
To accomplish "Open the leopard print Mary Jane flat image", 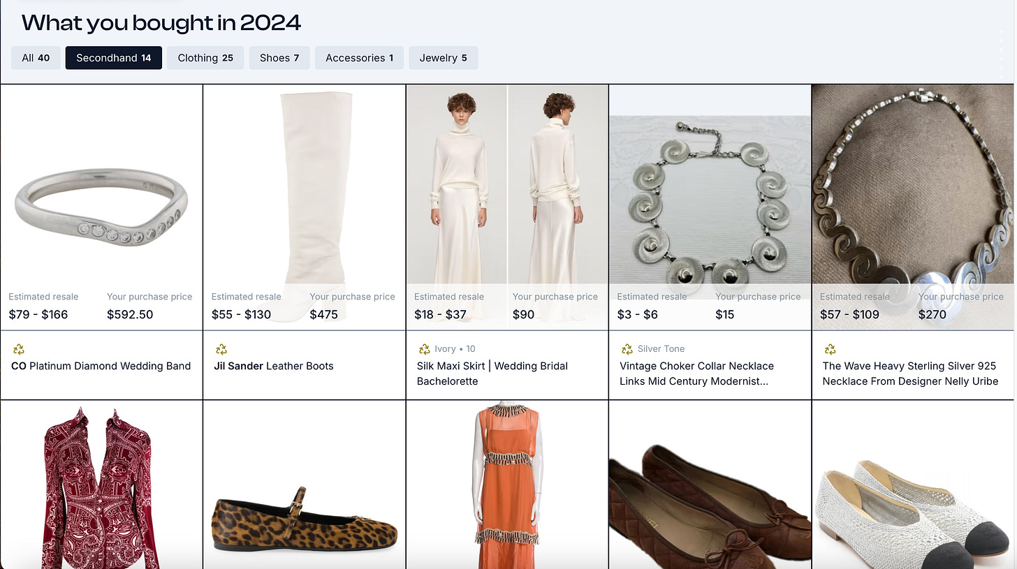I will coord(305,485).
